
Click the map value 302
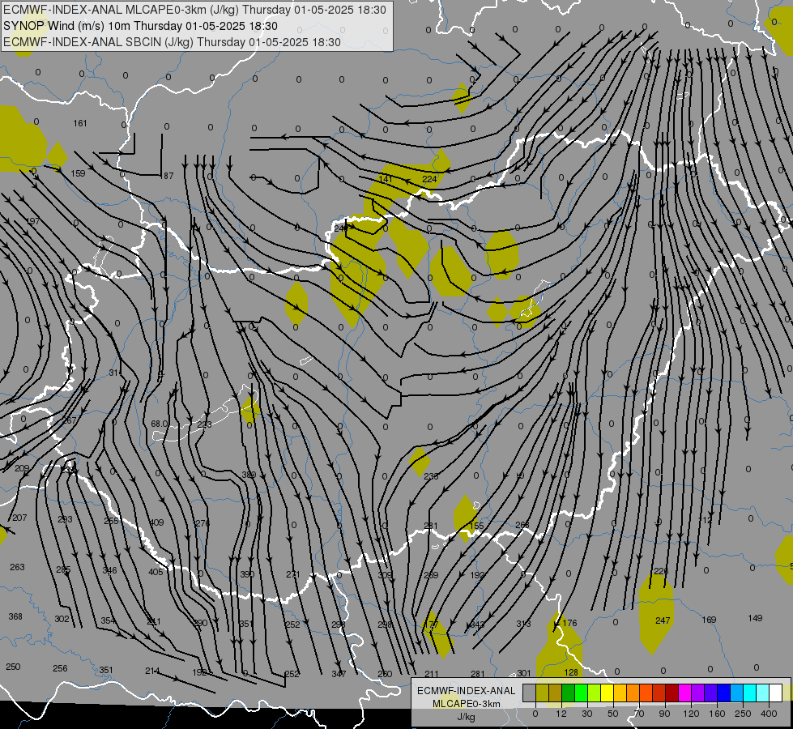click(62, 619)
